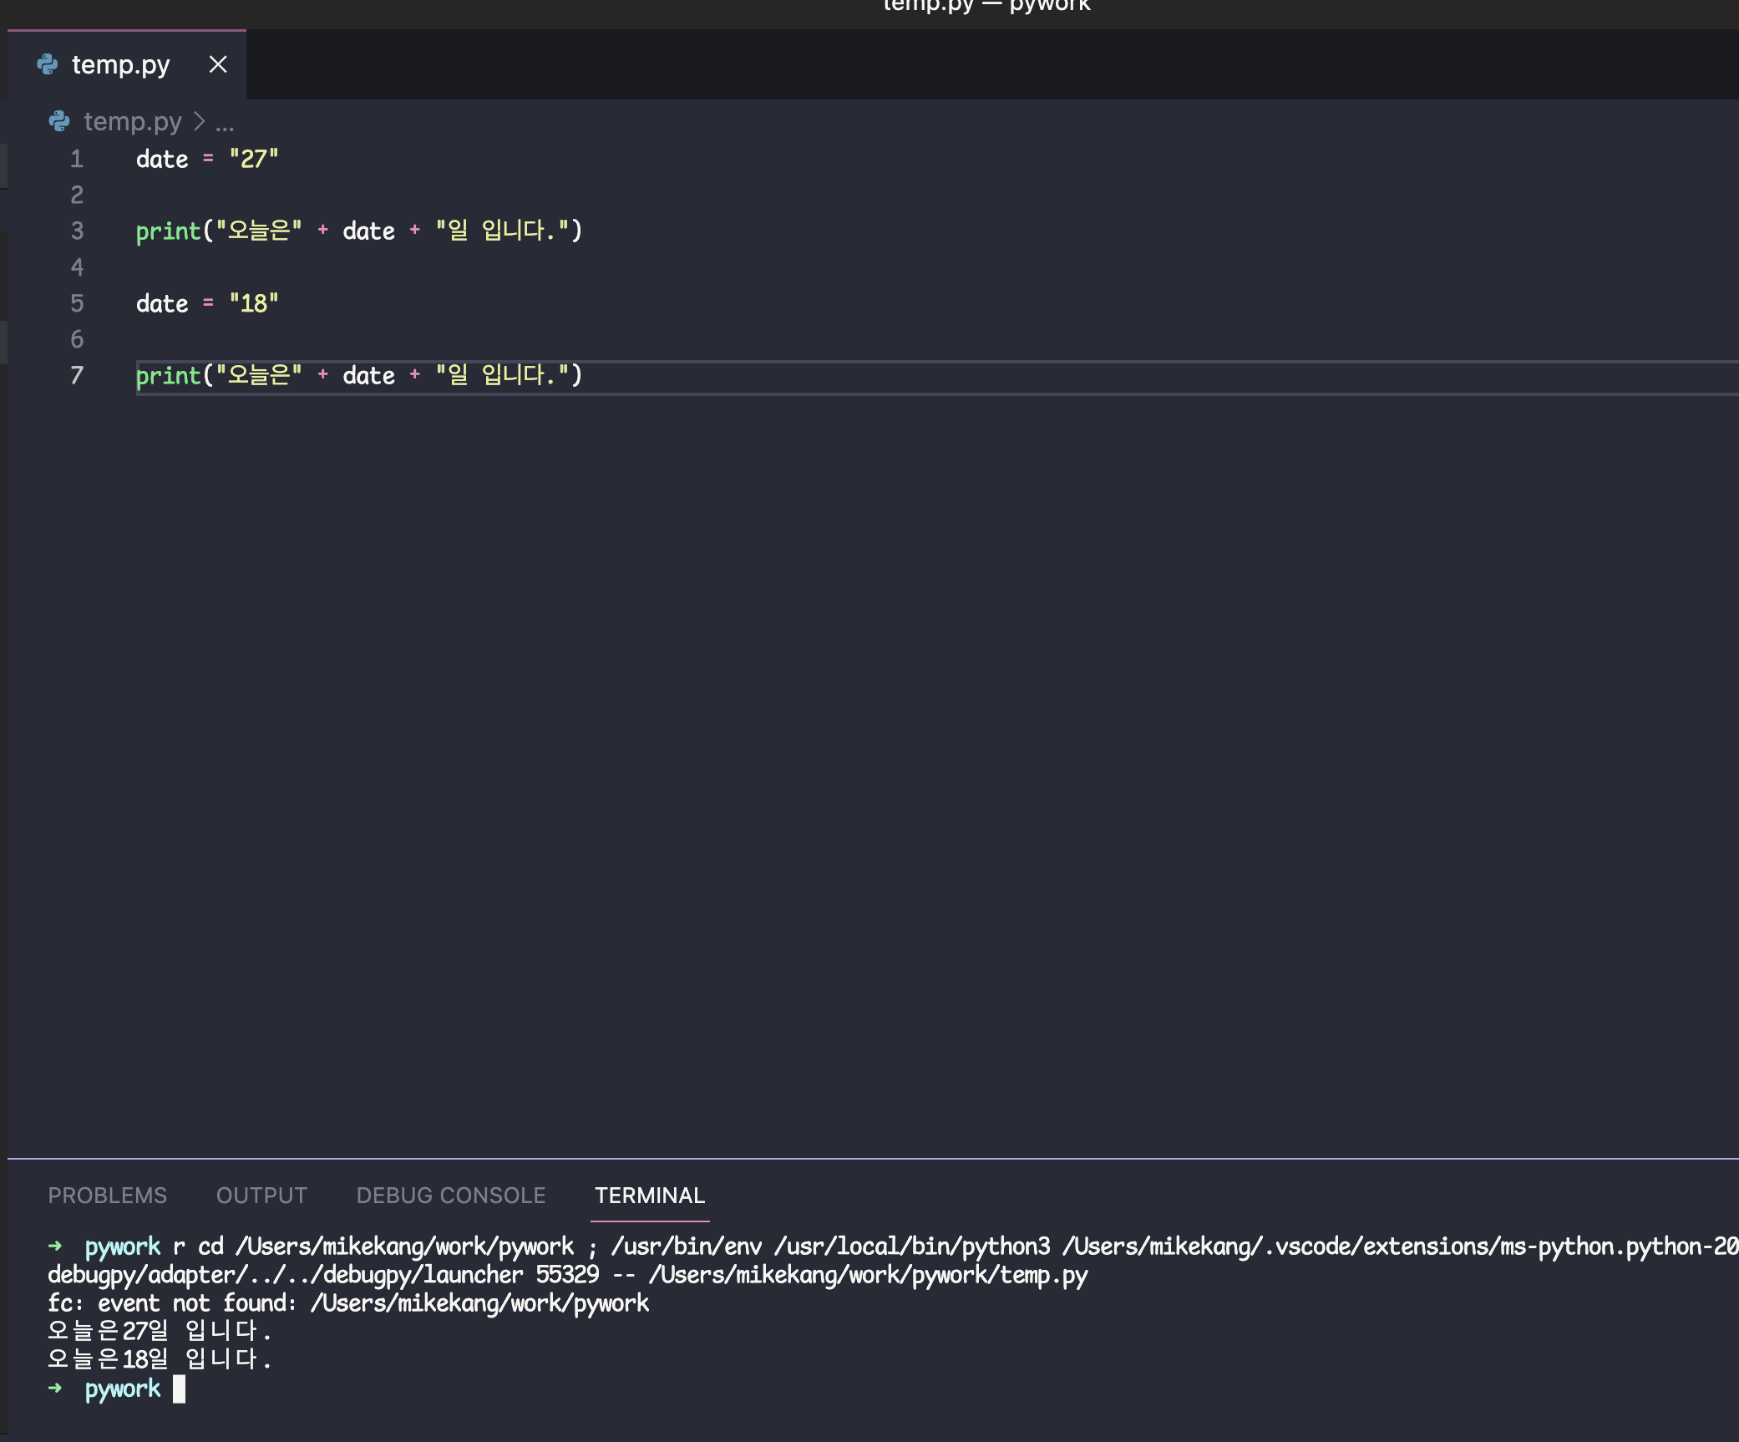1739x1442 pixels.
Task: Click the terminal prompt cursor block
Action: [x=179, y=1389]
